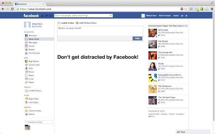Click Wheel New in the top bar
The image size is (215, 134).
click(151, 16)
